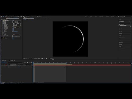Viewport: 132px width, 99px height.
Task: Open the first dropdown in Effect Controls parameters
Action: pos(14,23)
